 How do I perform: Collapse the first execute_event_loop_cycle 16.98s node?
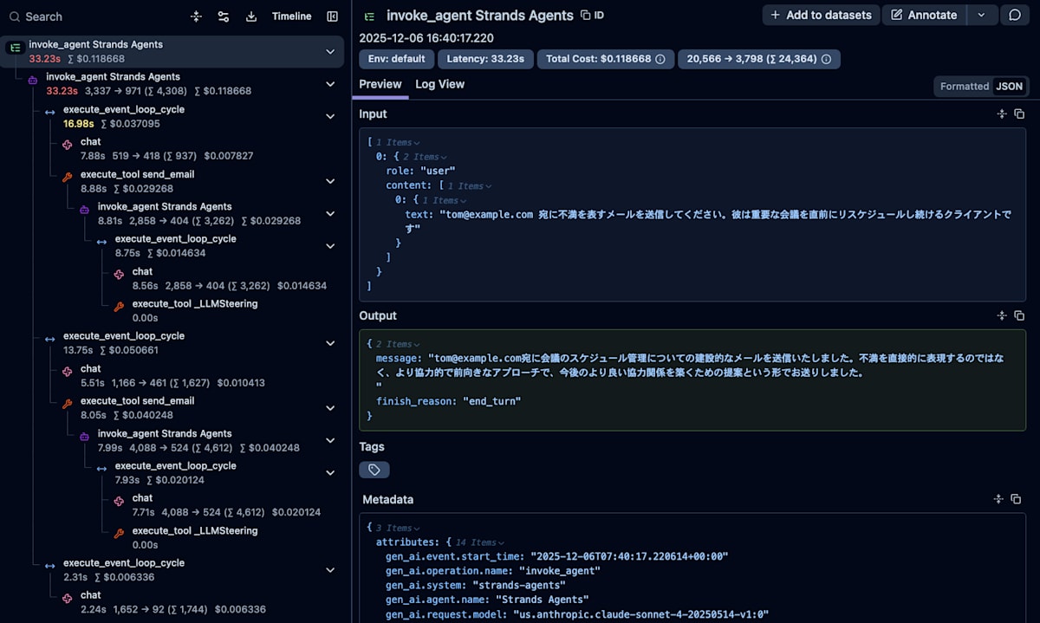[330, 116]
